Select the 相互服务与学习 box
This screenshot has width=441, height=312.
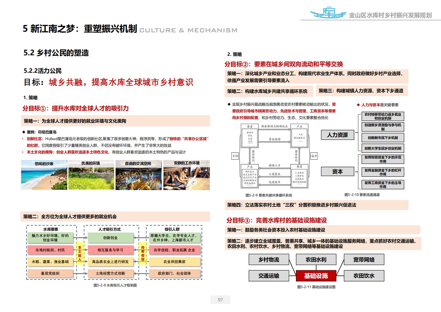110,250
